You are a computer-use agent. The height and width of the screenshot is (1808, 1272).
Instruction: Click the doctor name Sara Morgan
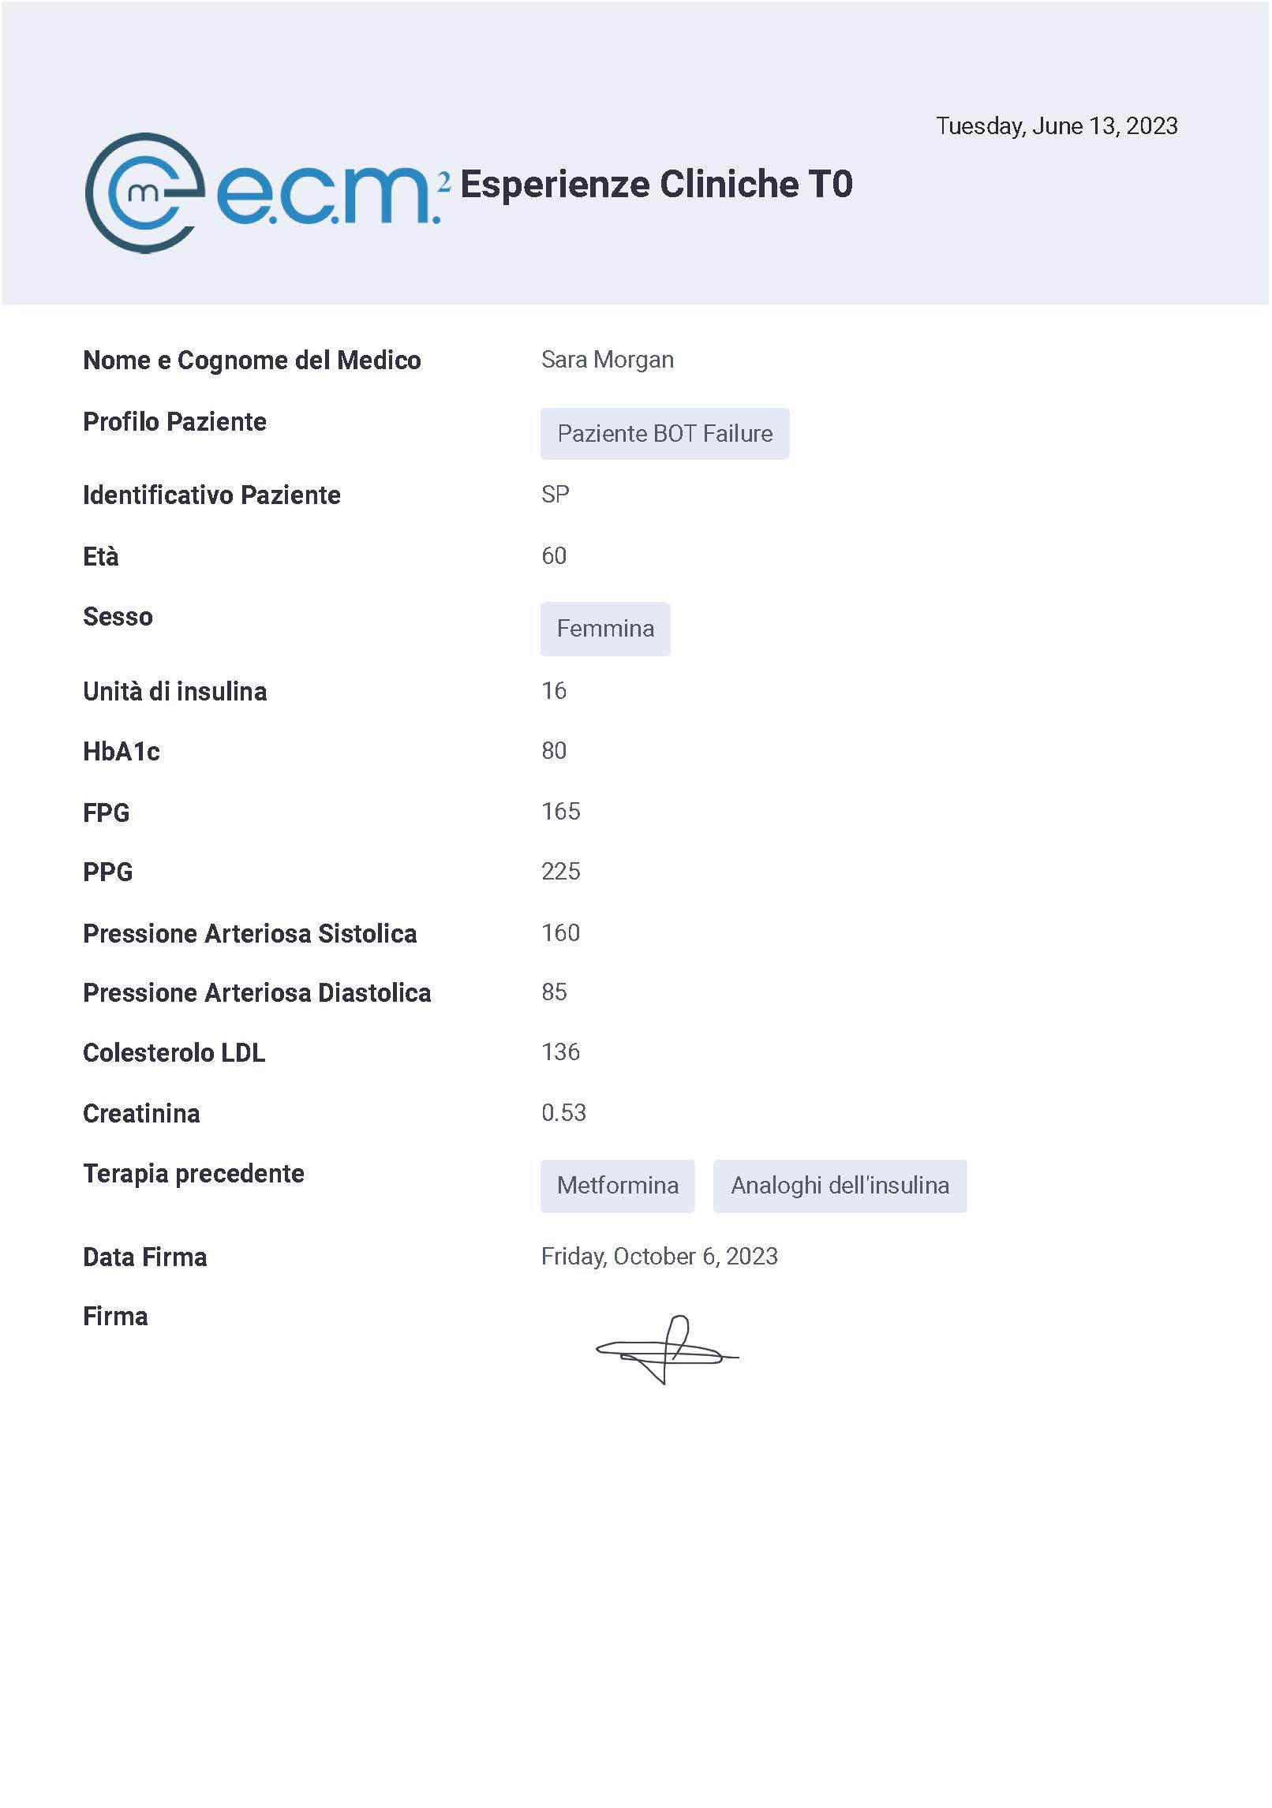tap(608, 360)
